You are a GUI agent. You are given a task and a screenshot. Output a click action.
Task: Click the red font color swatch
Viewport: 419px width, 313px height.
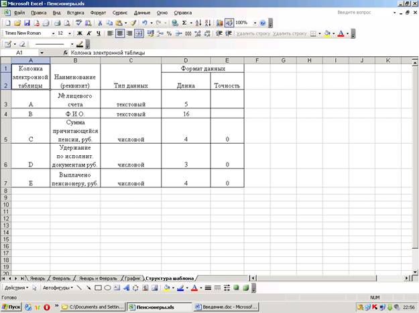[x=342, y=33]
